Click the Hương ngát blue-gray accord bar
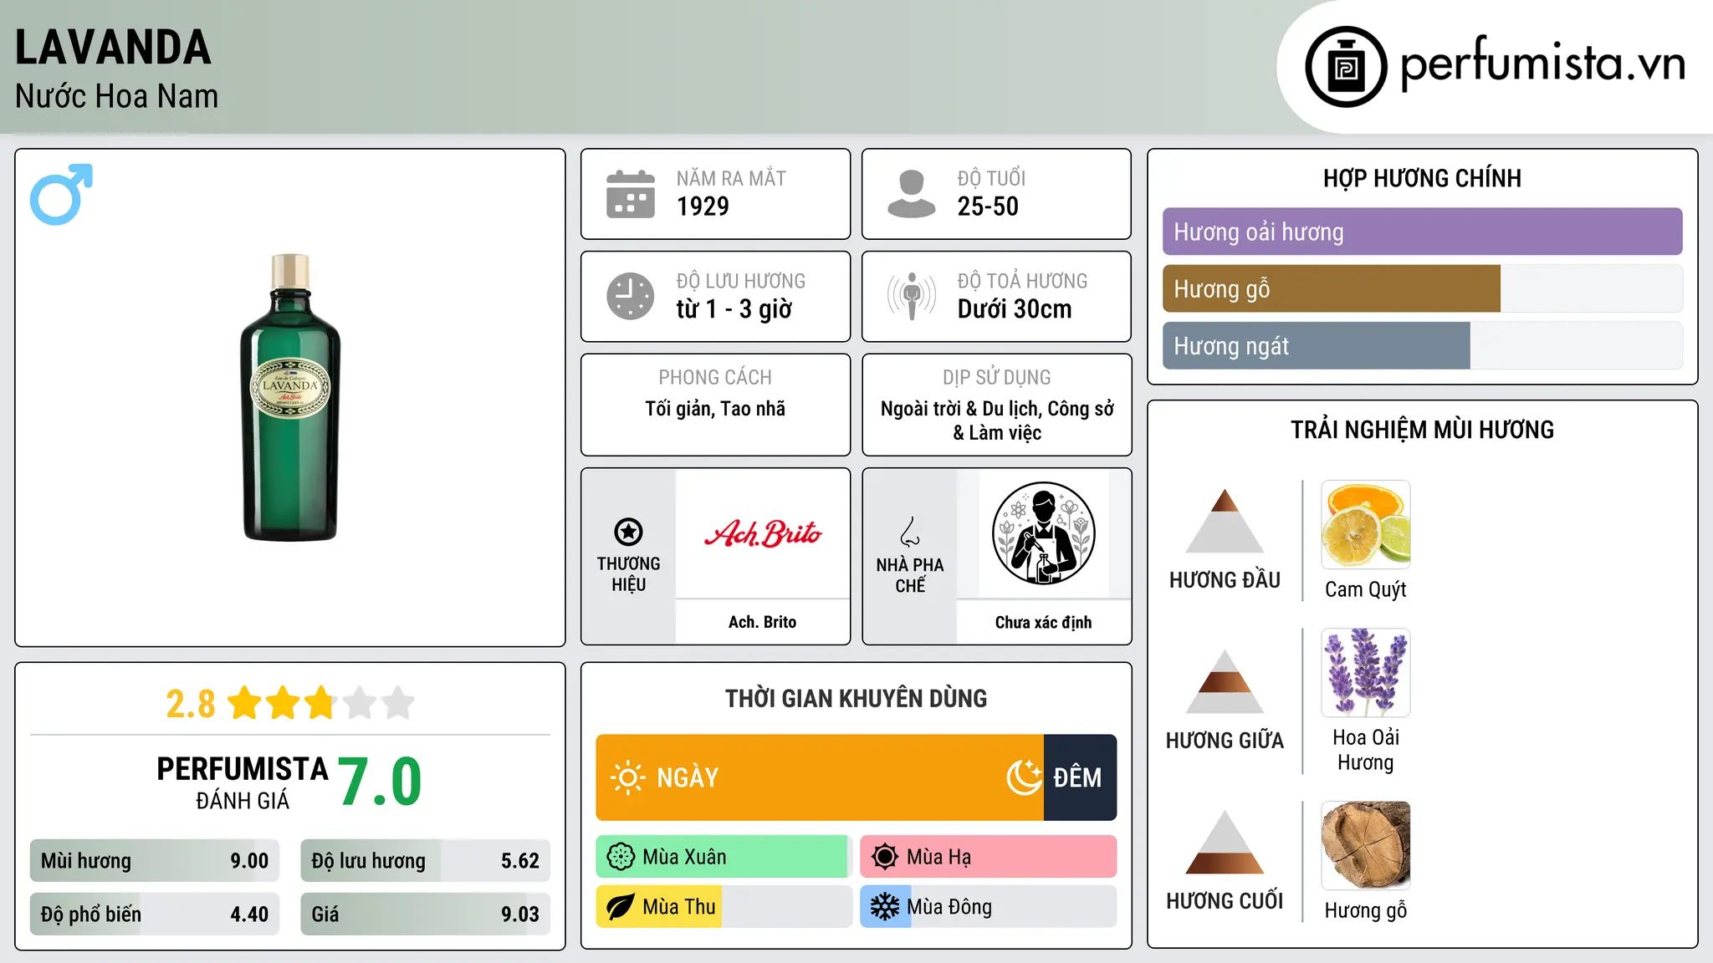The height and width of the screenshot is (963, 1713). (1317, 345)
